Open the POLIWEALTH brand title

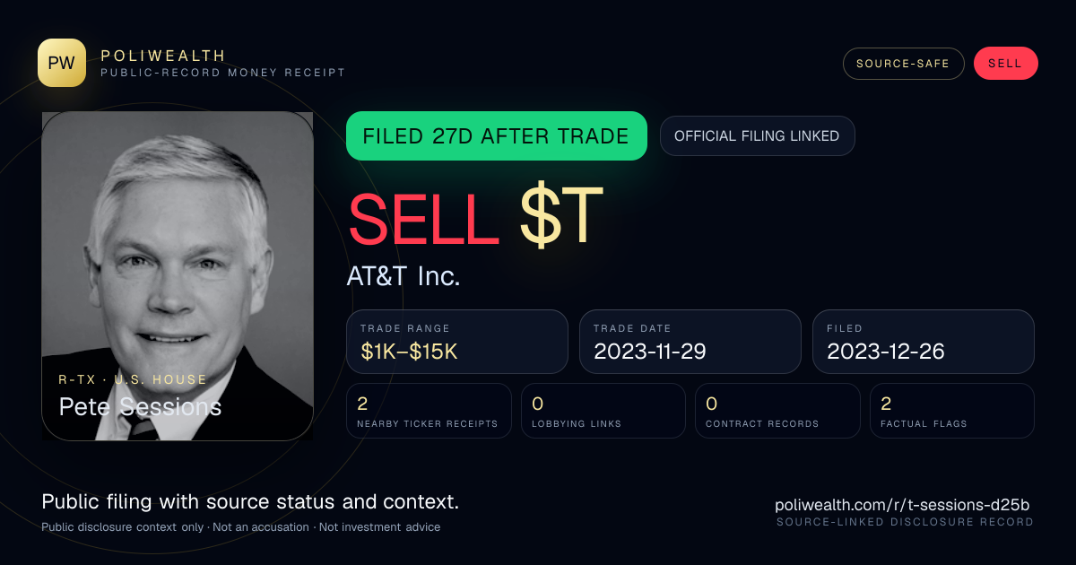pos(163,56)
